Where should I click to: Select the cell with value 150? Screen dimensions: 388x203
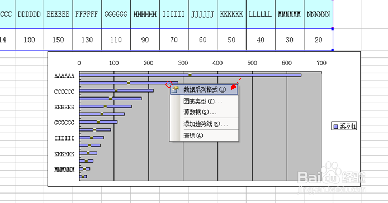coord(58,40)
